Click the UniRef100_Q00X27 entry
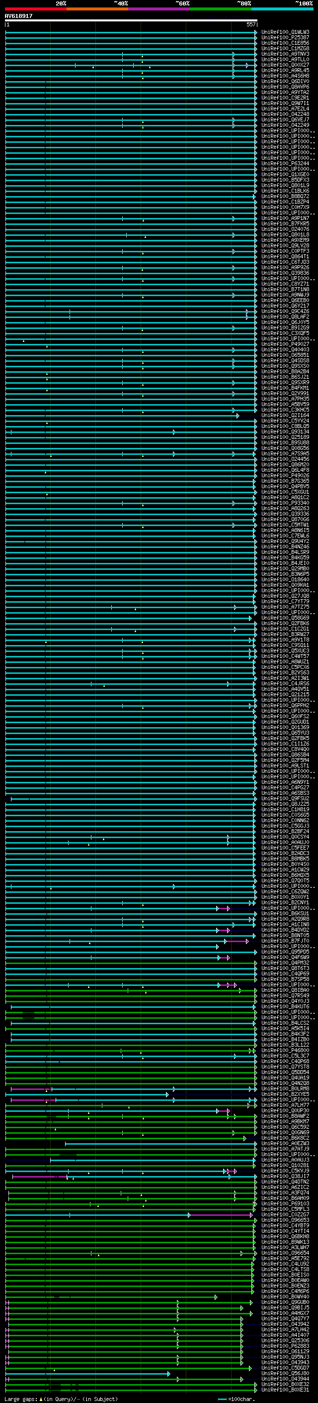The image size is (318, 1403). pos(285,65)
